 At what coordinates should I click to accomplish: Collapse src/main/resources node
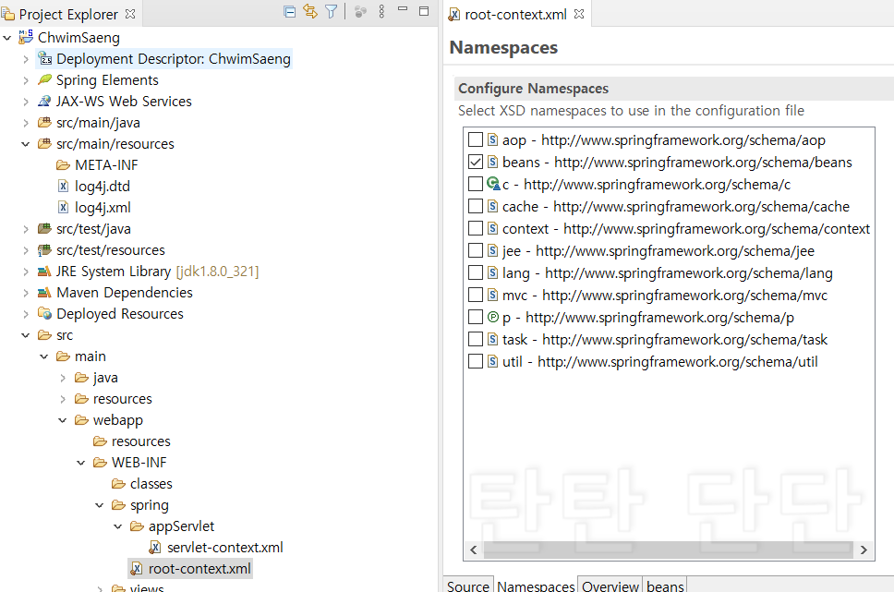pos(26,144)
